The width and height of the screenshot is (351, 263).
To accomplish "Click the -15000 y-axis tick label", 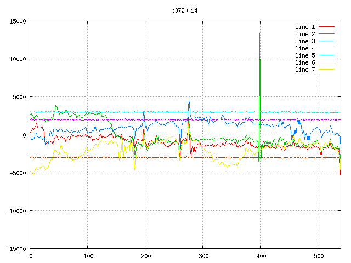I will click(x=15, y=249).
